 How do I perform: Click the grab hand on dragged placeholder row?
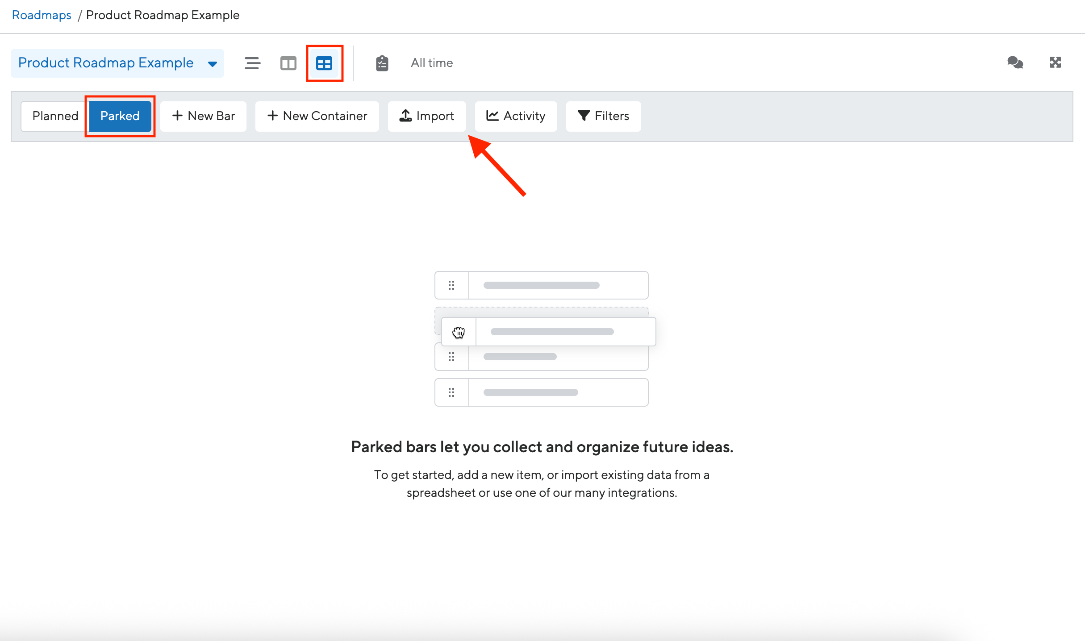click(x=459, y=332)
